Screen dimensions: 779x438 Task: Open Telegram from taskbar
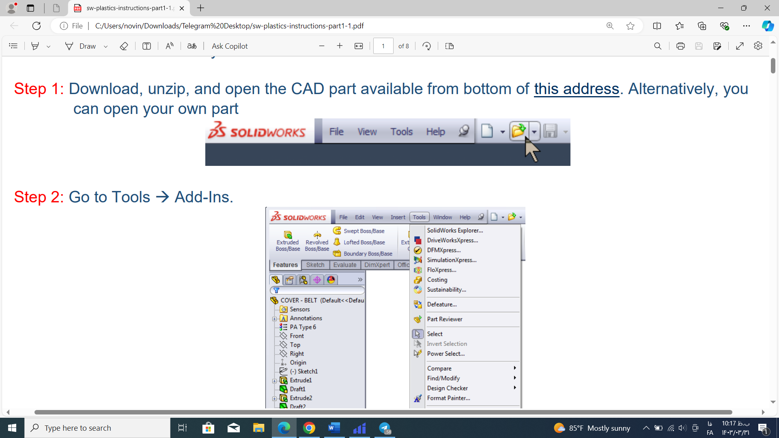(x=385, y=428)
